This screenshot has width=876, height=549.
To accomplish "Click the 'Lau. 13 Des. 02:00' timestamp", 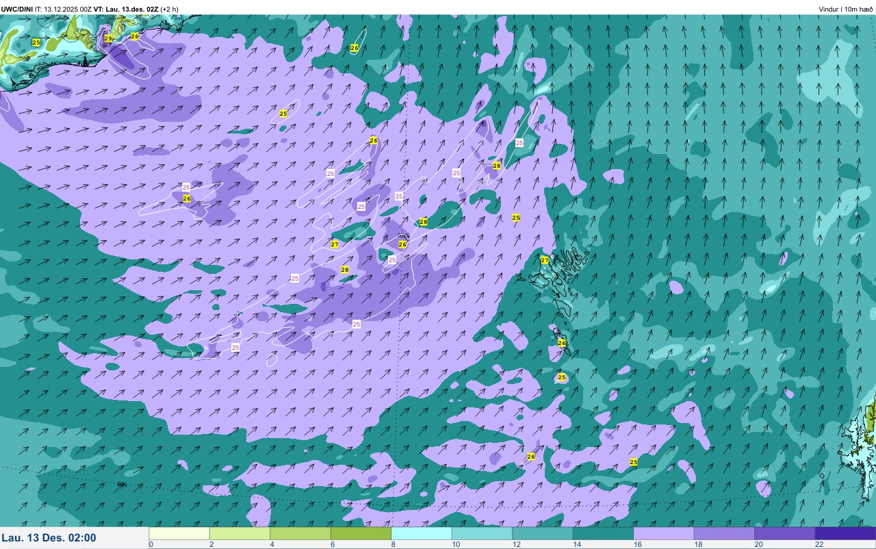I will click(x=49, y=538).
